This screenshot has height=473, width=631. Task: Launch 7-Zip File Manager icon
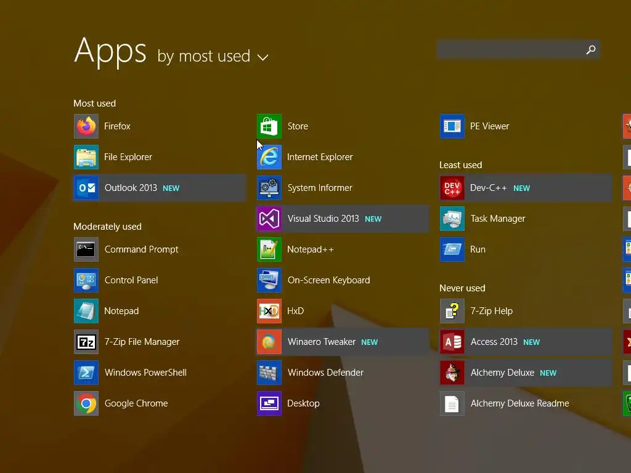pos(86,342)
